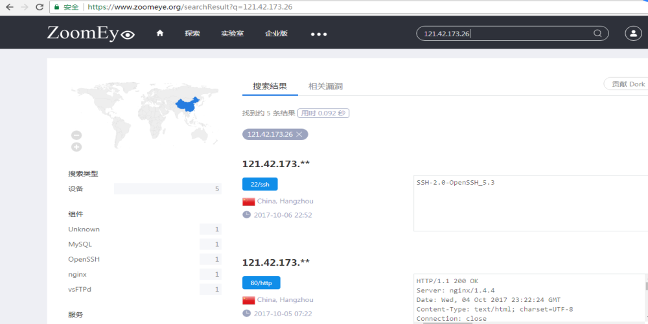Click the HTTP/1.1 200 OK line
Image resolution: width=648 pixels, height=324 pixels.
(x=447, y=281)
